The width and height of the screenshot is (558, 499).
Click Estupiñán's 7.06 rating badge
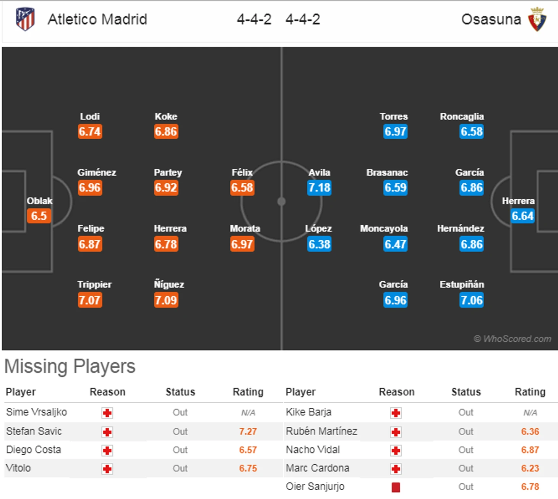point(472,300)
